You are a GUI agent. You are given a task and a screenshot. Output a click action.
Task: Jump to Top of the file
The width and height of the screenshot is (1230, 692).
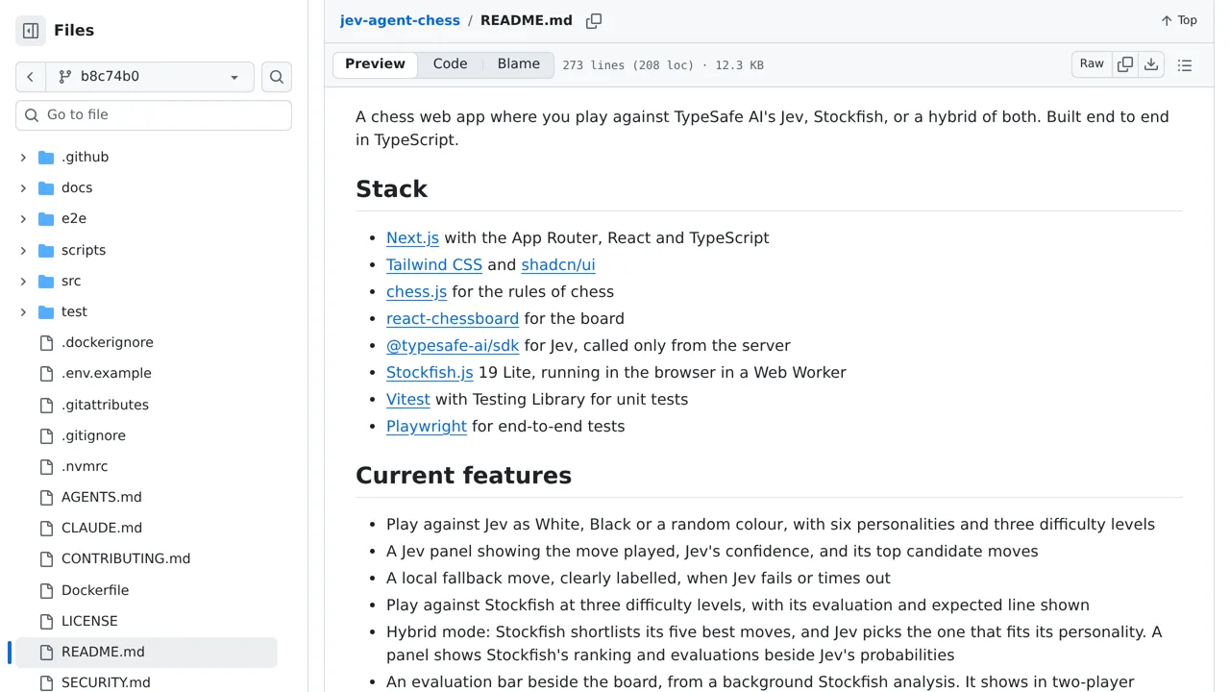point(1179,20)
